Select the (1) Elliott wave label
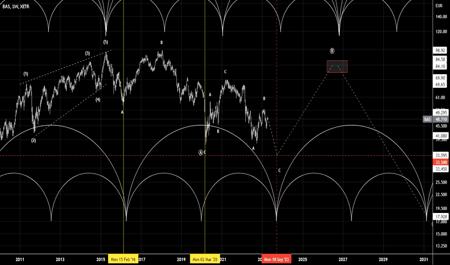 tap(26, 74)
